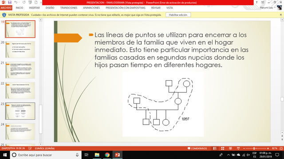Open the Windows Start menu
The image size is (284, 159).
coord(5,155)
